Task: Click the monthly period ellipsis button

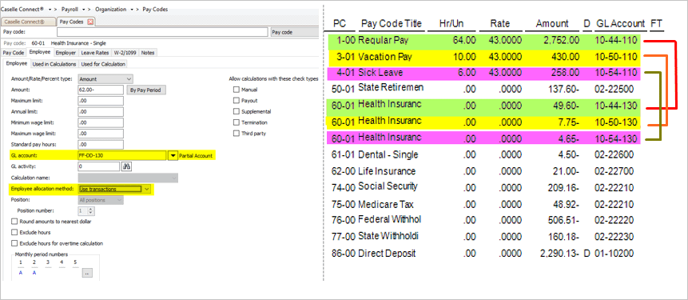Action: tap(87, 274)
